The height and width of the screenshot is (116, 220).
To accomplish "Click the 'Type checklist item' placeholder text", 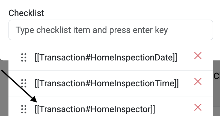I will 91,30.
